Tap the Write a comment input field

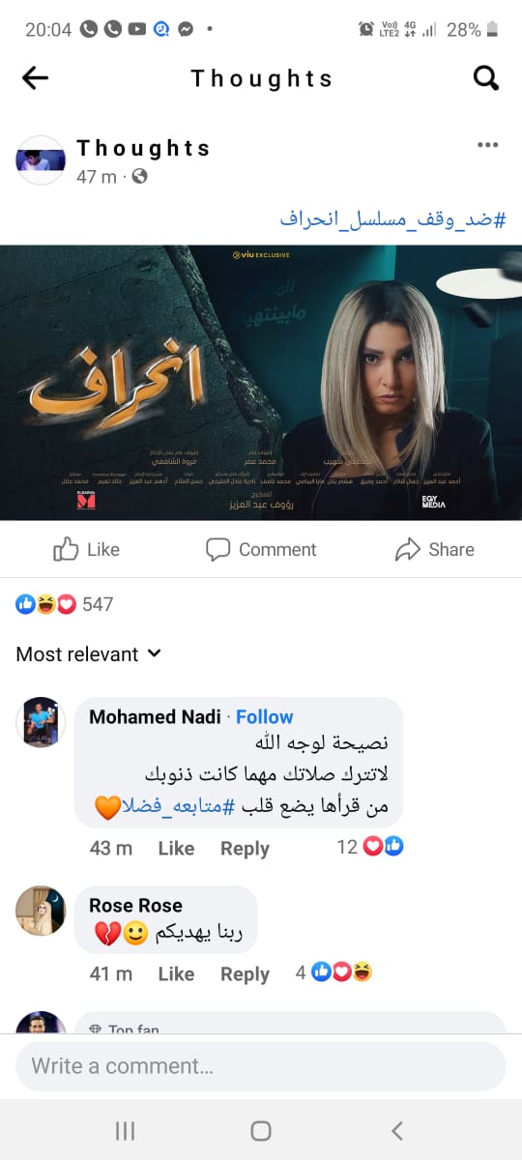(x=261, y=1066)
